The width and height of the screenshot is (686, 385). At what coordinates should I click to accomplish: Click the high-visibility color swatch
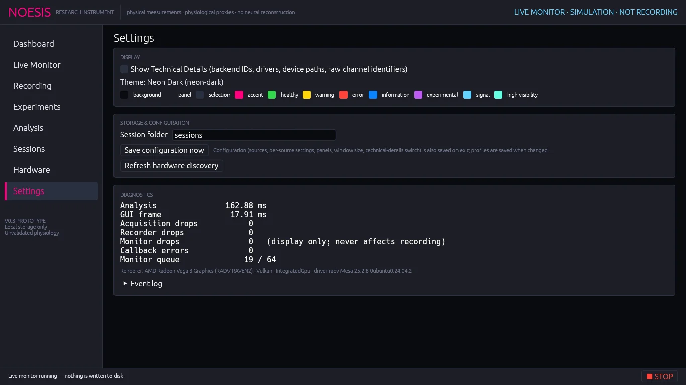tap(498, 95)
